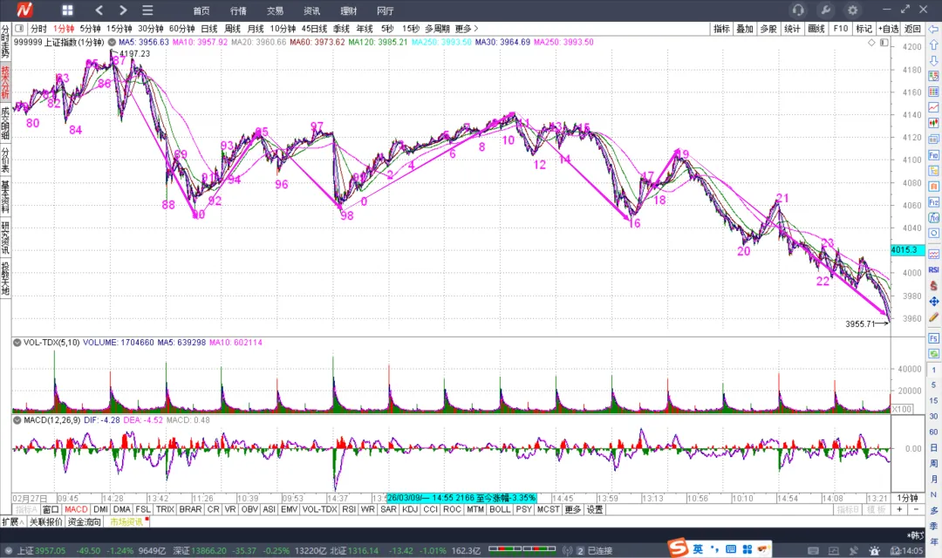Click the headset customer service icon

pyautogui.click(x=798, y=10)
